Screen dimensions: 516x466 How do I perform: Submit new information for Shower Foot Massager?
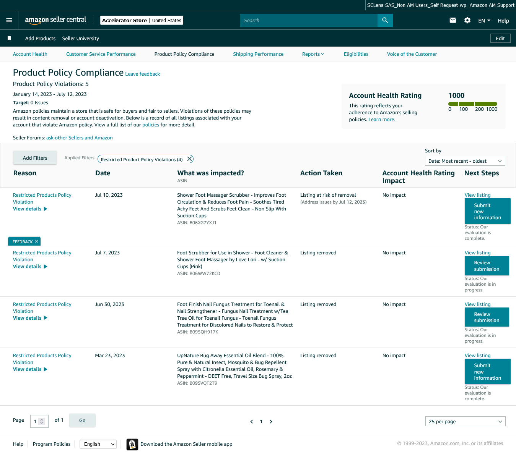click(487, 211)
